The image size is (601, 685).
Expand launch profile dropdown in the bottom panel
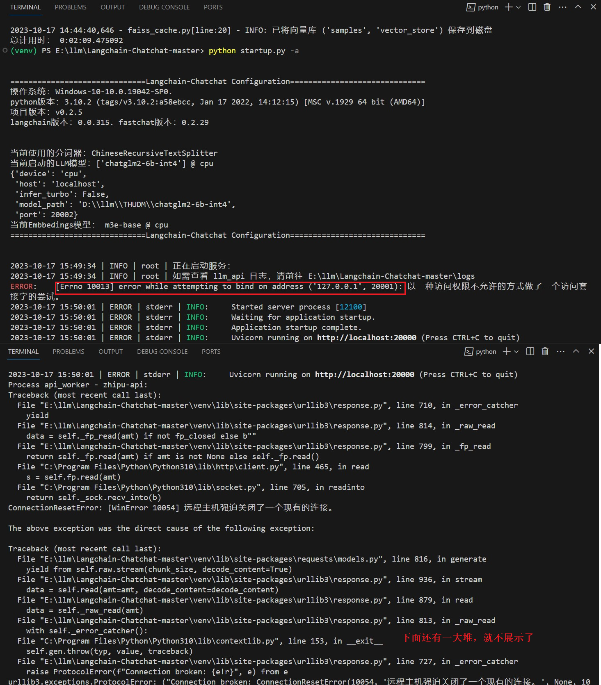[516, 352]
